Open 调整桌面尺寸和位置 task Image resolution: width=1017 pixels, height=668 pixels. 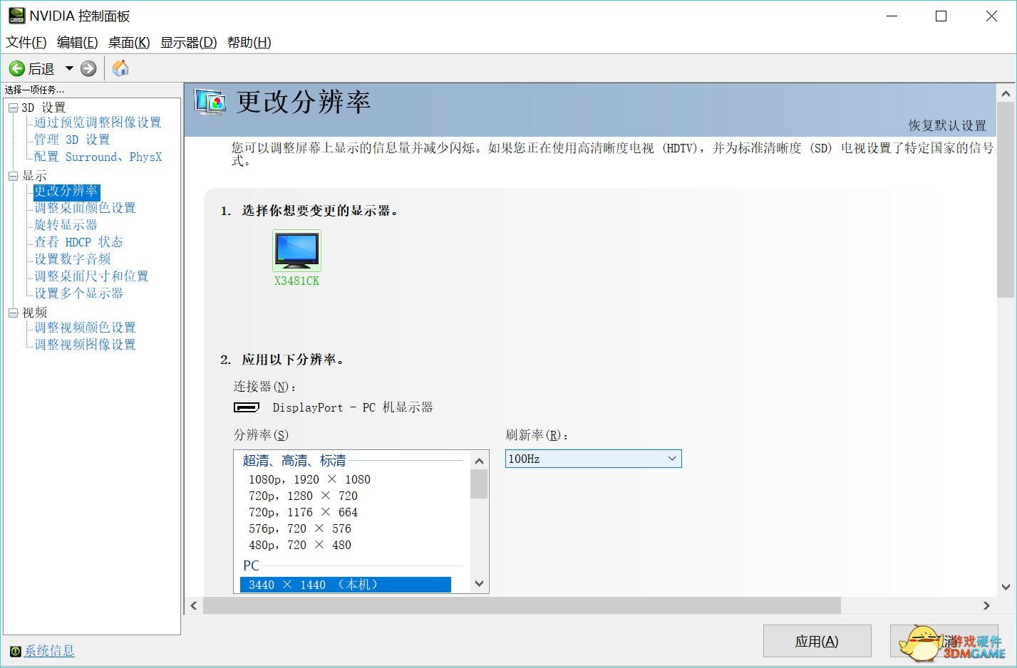91,276
